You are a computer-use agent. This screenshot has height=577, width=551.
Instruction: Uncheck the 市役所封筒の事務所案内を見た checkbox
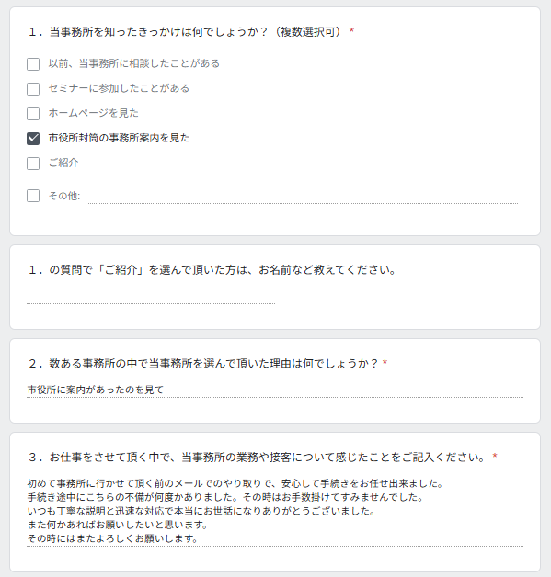[33, 139]
